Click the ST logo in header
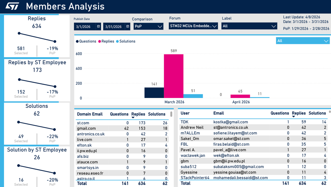 (x=12, y=6)
